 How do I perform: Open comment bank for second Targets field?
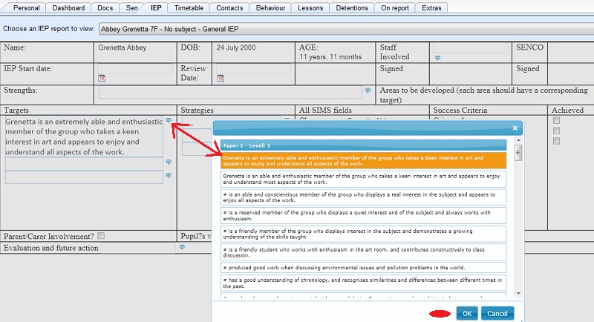pyautogui.click(x=169, y=162)
